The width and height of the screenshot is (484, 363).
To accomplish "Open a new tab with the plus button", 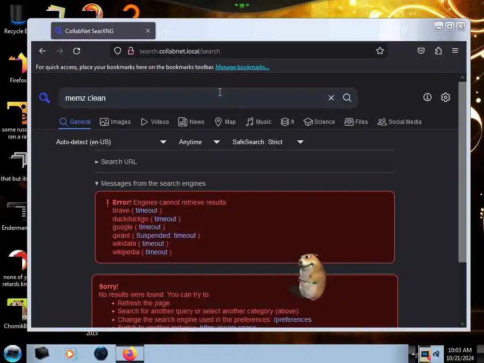I will pos(166,32).
